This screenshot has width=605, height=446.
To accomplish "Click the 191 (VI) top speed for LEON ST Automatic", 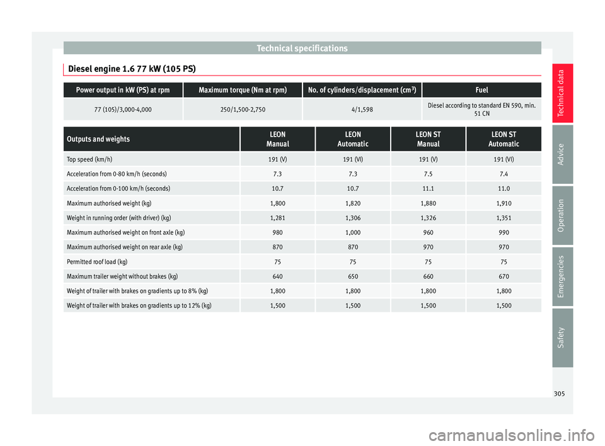I will [504, 159].
